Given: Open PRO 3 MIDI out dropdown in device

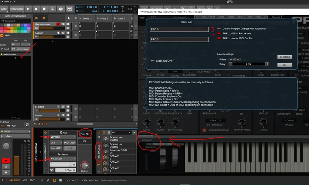Looking at the screenshot, I should coord(63,137).
